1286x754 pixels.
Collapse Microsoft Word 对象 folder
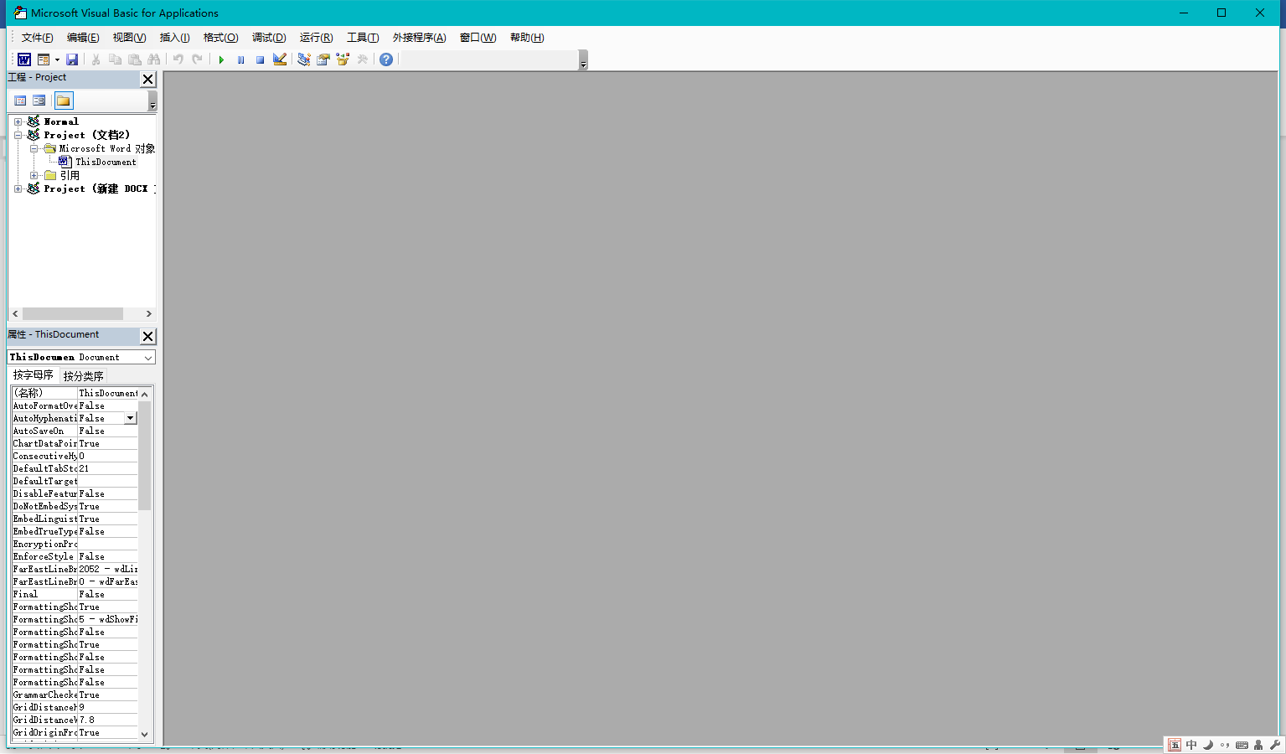[x=34, y=148]
